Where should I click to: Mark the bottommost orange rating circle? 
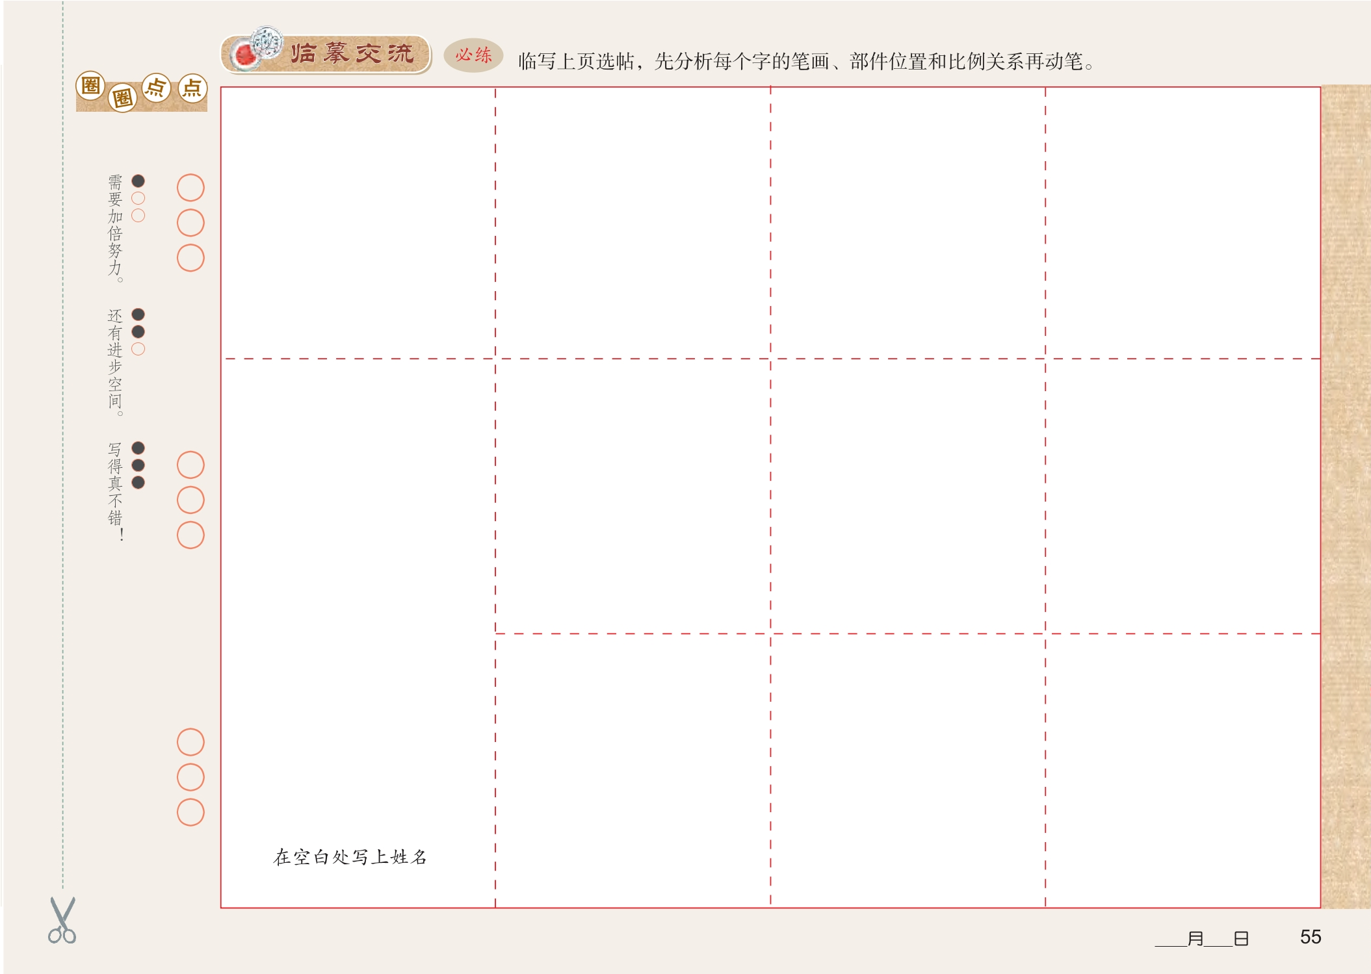click(x=190, y=812)
